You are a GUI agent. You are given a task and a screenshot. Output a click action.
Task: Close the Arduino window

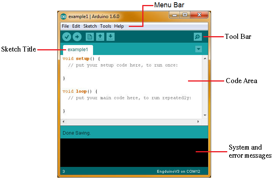[x=199, y=15]
